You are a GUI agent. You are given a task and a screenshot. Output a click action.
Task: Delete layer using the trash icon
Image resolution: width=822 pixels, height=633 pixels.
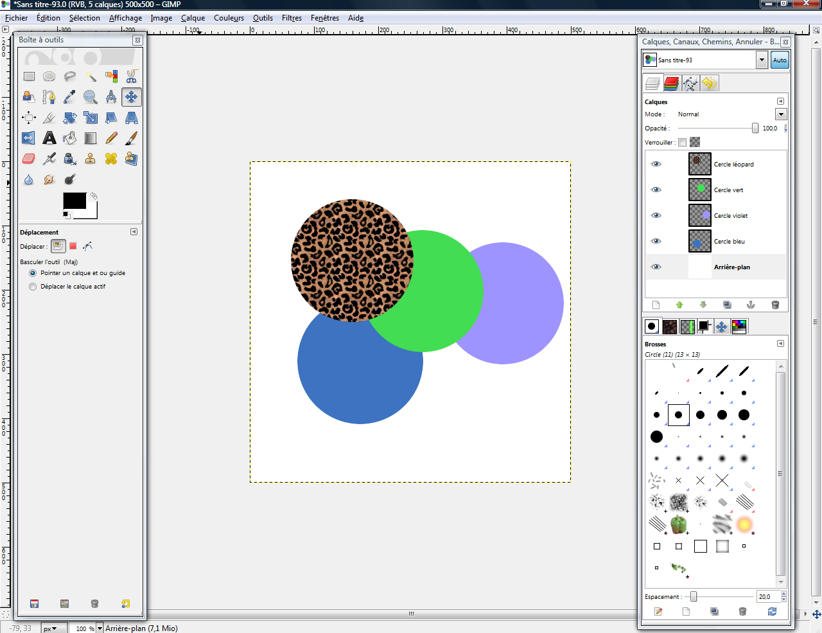(775, 305)
